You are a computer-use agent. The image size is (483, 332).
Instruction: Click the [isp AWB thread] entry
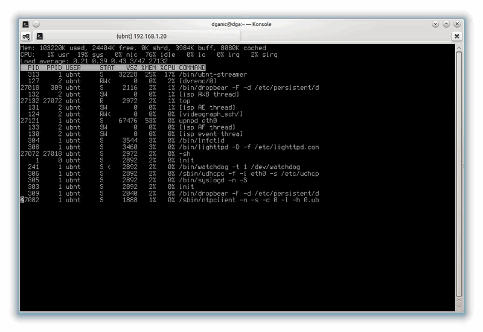(x=209, y=94)
